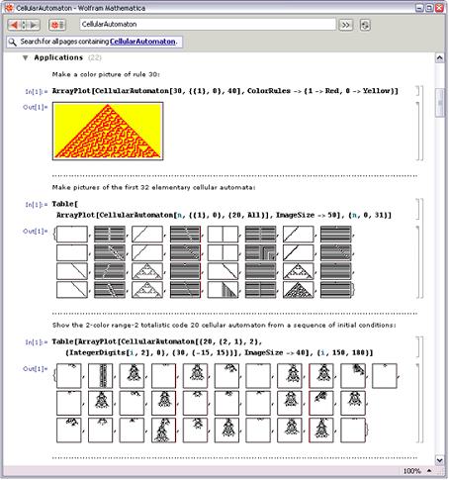Image resolution: width=449 pixels, height=480 pixels.
Task: Click the Mathematica title bar icon
Action: point(9,8)
